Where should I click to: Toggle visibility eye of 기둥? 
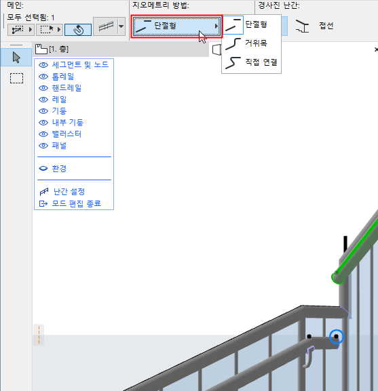43,111
